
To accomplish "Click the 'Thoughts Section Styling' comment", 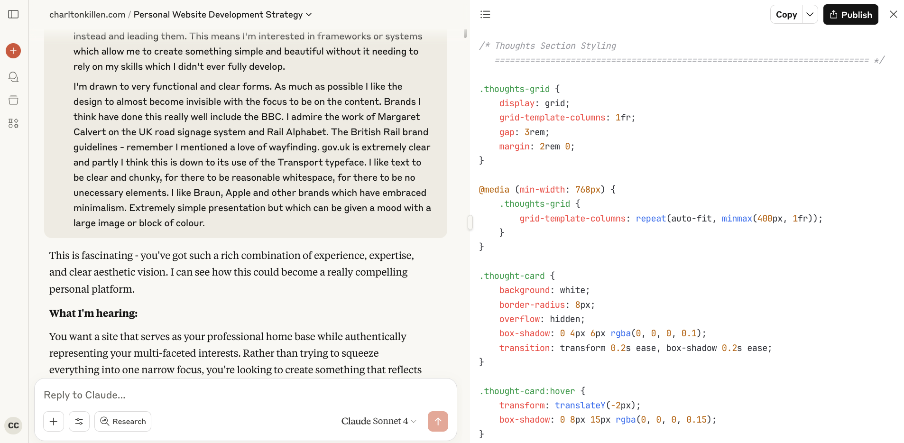I will pyautogui.click(x=555, y=46).
